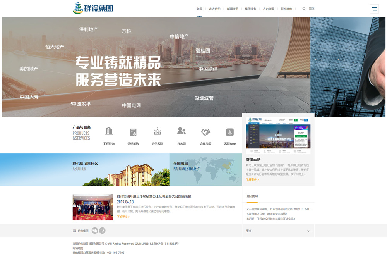Click the 群伦集团 logo in header
This screenshot has height=267, width=387.
[x=93, y=8]
